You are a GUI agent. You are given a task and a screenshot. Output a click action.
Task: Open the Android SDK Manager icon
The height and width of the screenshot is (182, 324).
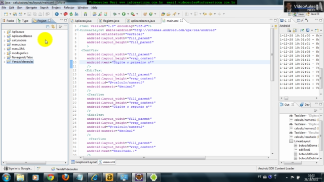coord(86,14)
